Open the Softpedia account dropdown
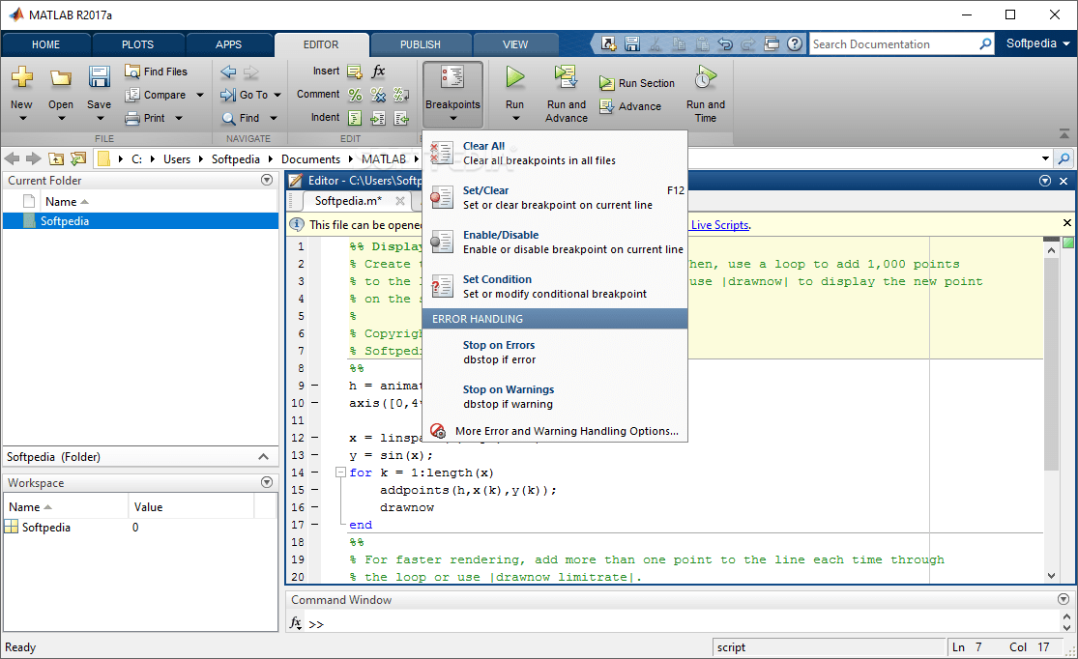Screen dimensions: 1078x659 point(1038,43)
